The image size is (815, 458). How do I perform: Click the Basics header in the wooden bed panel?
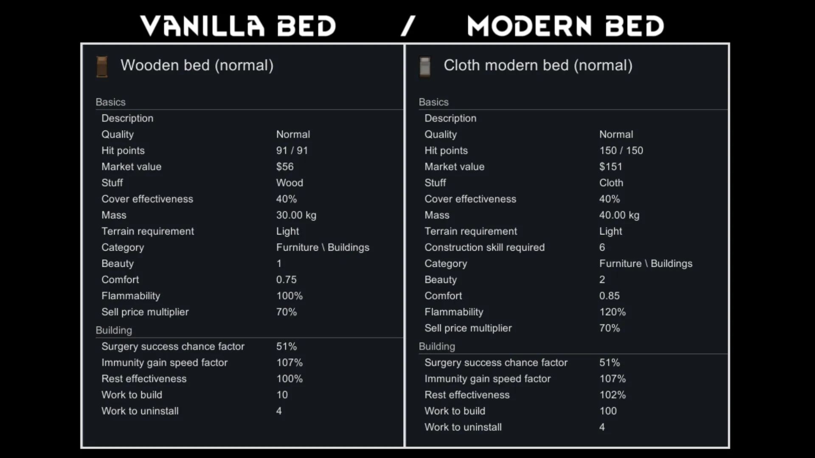click(110, 102)
